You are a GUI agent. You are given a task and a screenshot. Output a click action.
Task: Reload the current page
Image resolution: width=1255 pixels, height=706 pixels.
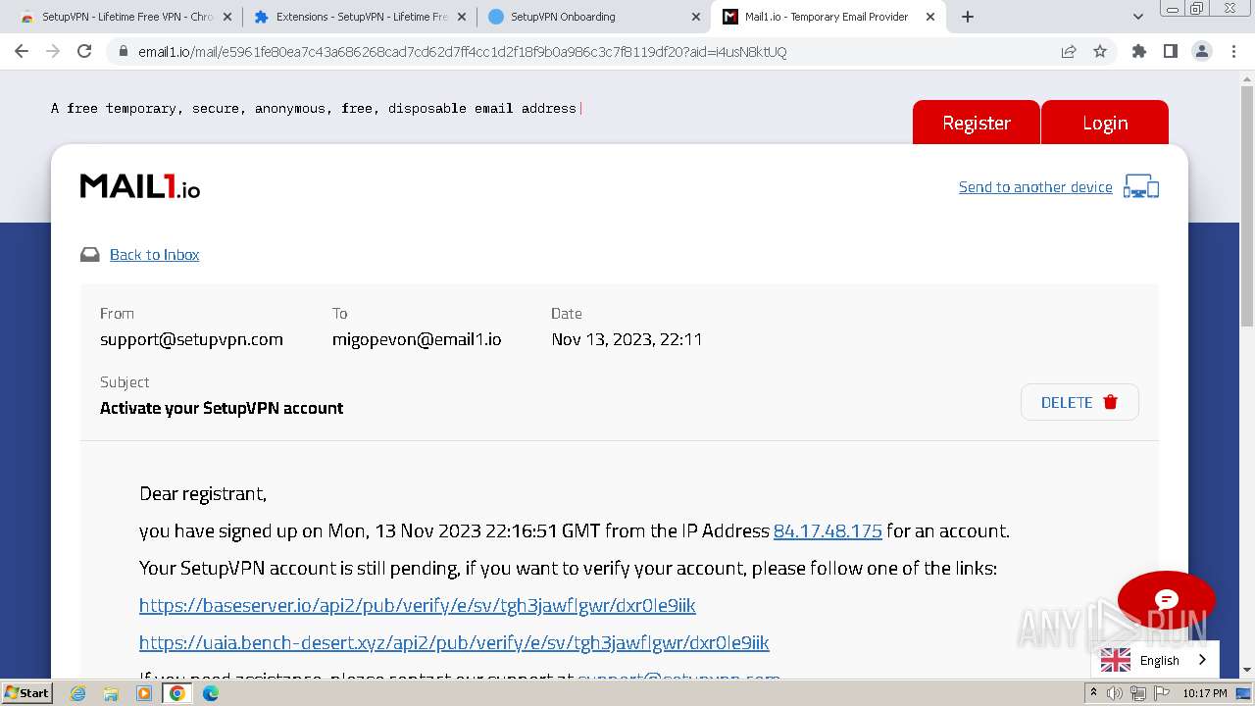(84, 51)
